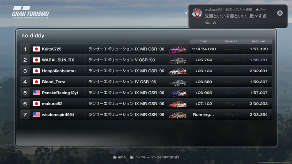Click best lap 2'03.364
Viewport: 292px width, 164px height.
[259, 115]
